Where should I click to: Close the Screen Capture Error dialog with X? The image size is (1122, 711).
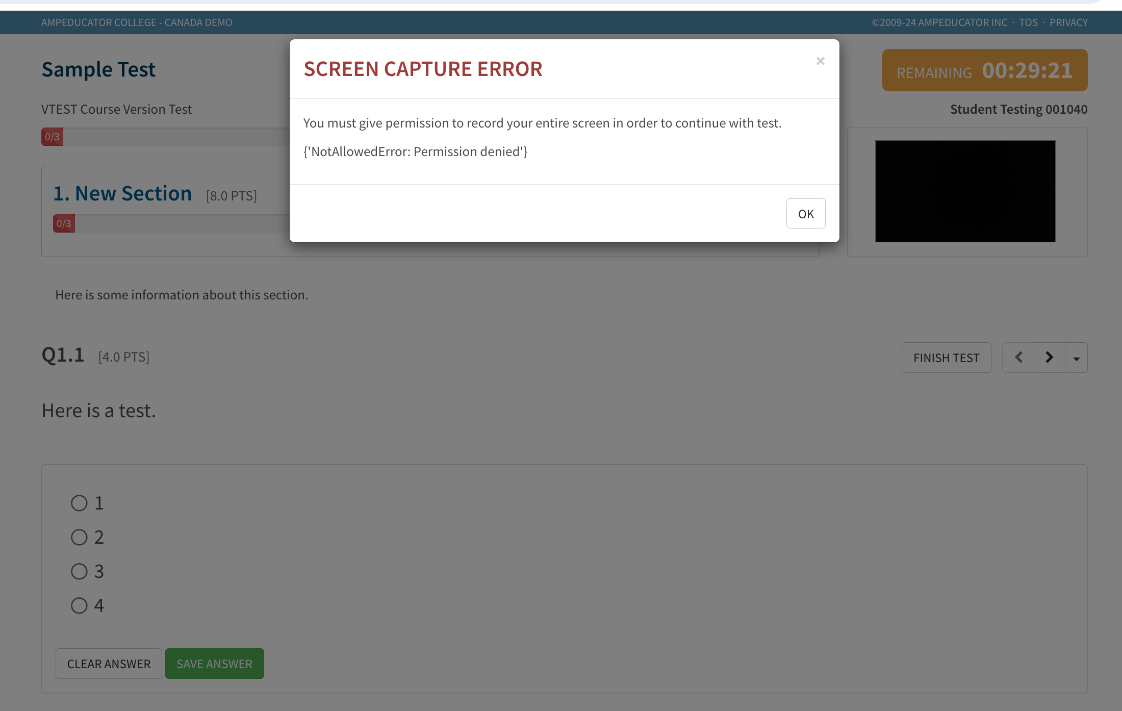pos(820,61)
